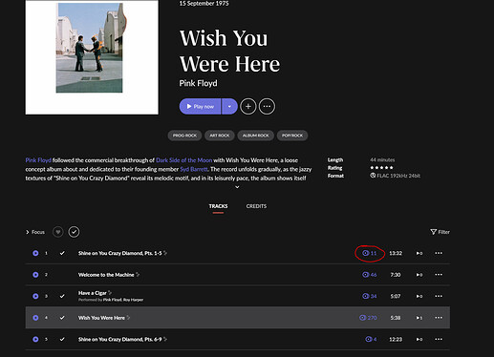
Task: Open the Syd Barrett link
Action: (194, 169)
